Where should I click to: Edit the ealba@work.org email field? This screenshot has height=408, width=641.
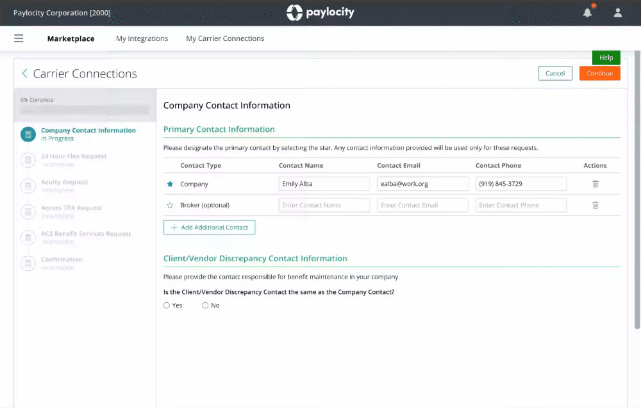(422, 184)
